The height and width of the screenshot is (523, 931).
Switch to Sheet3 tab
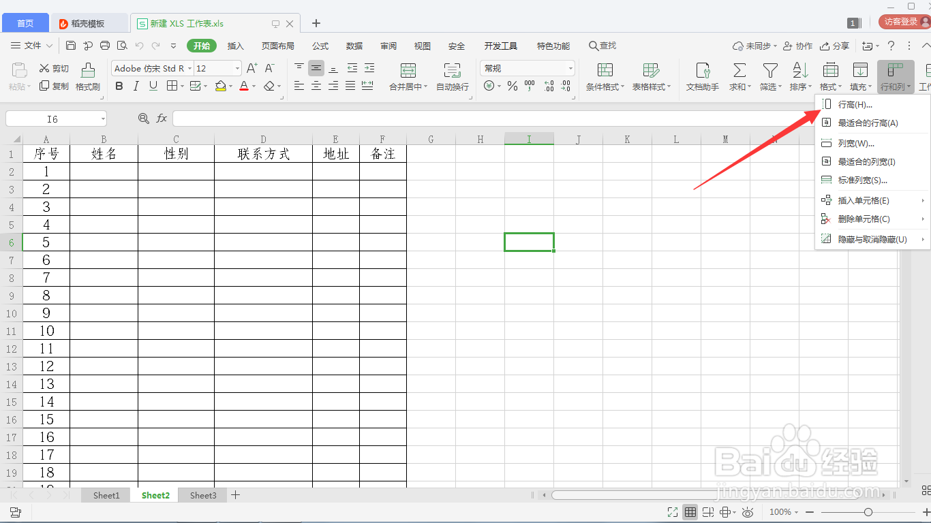[x=203, y=495]
